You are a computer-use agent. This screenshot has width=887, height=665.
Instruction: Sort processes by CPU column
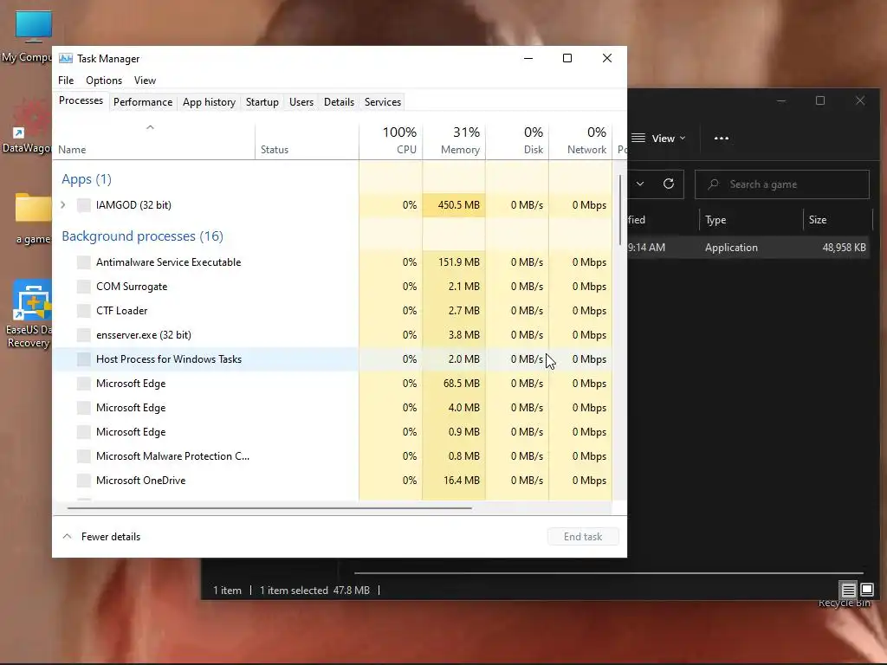[391, 140]
